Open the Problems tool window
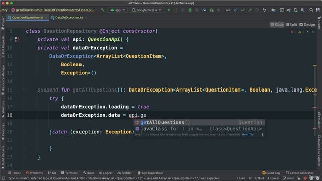 34,173
